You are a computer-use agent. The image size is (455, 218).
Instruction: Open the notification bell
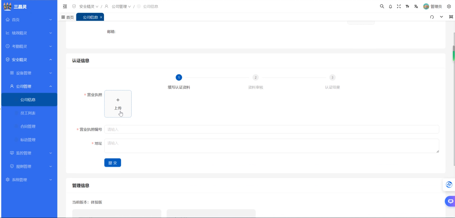[390, 6]
